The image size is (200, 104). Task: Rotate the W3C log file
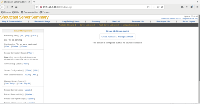point(35,36)
